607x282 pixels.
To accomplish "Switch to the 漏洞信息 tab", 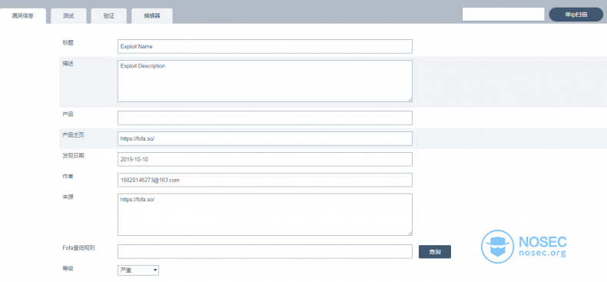I will click(x=23, y=16).
